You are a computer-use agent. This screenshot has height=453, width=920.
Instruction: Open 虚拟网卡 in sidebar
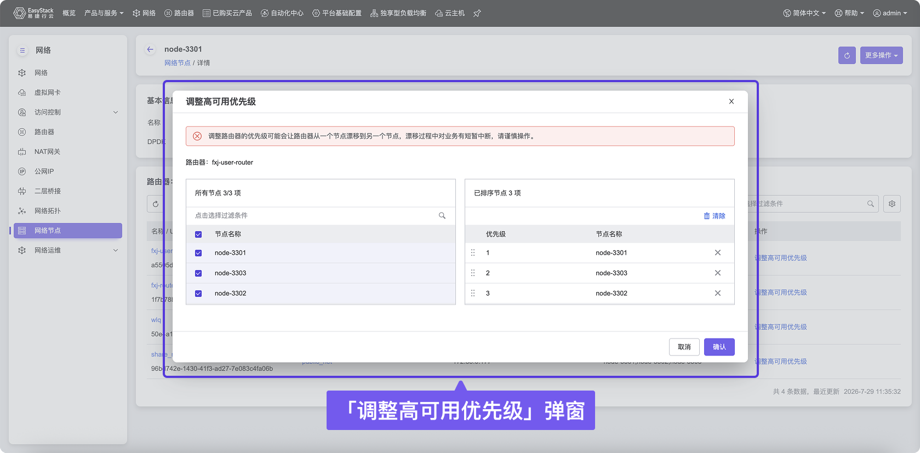coord(48,93)
